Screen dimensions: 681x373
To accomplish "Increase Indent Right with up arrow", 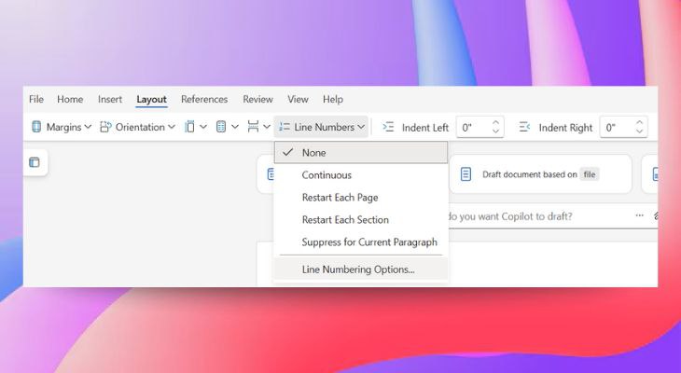I will pos(639,122).
